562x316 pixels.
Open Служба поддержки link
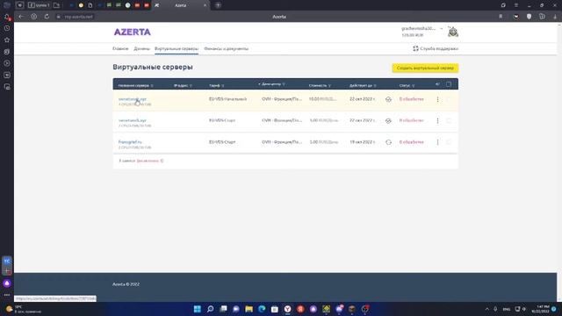click(x=436, y=48)
